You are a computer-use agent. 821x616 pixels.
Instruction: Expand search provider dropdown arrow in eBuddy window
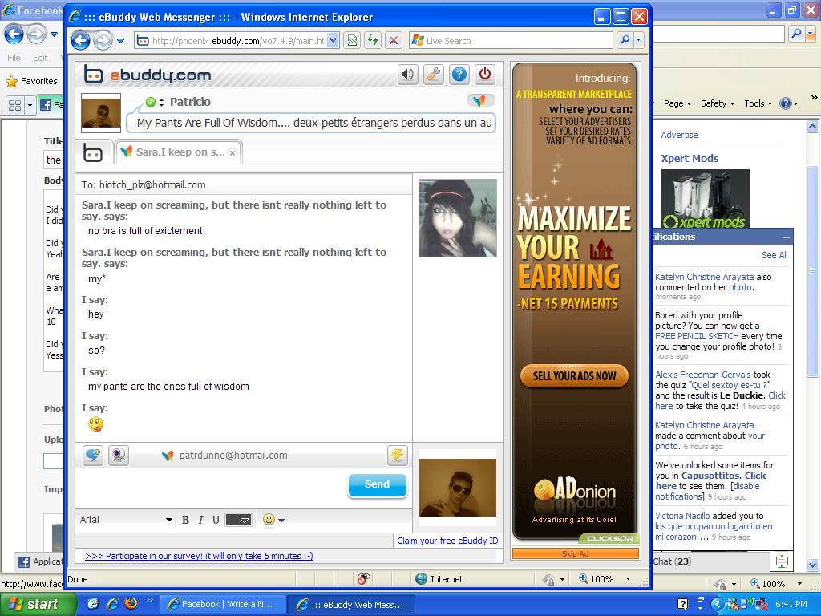[x=638, y=40]
